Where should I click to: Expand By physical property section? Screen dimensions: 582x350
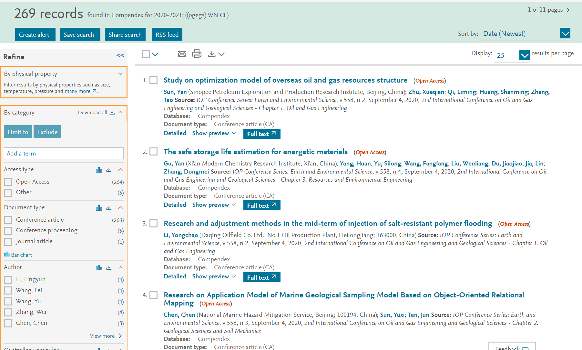pyautogui.click(x=120, y=74)
